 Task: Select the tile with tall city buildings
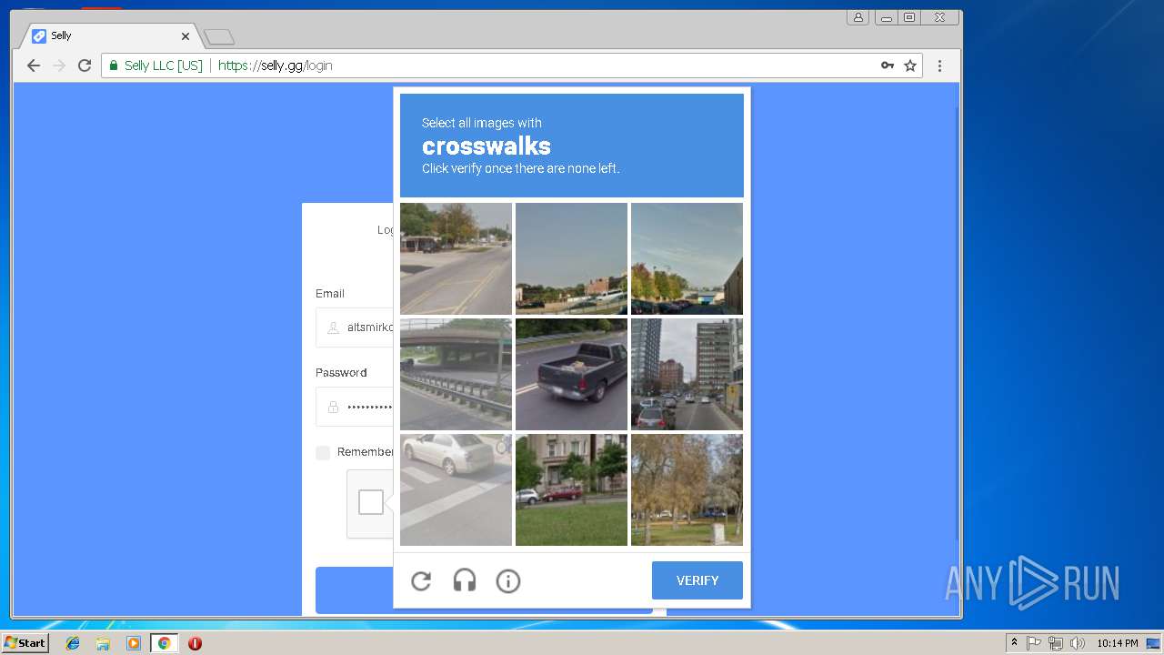687,374
